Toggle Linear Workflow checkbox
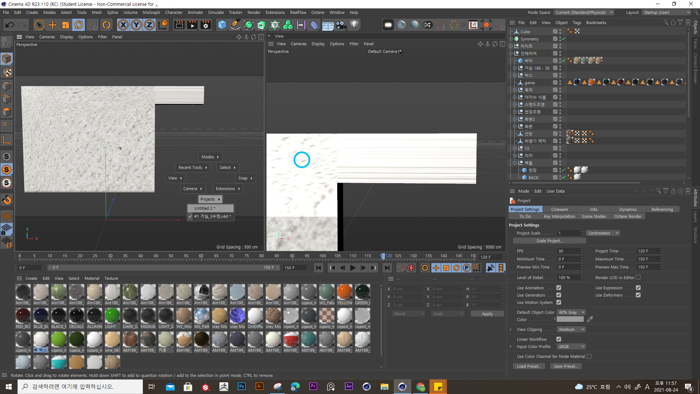 tap(559, 339)
